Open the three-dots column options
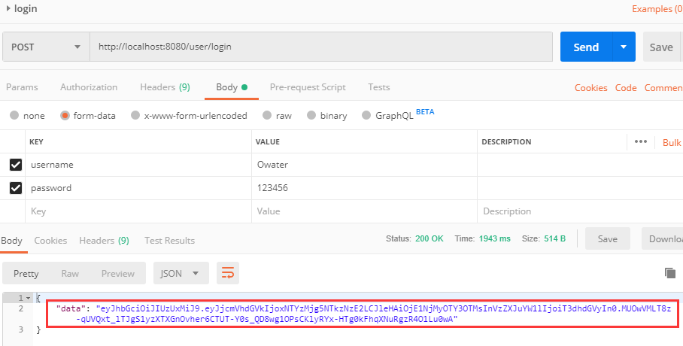This screenshot has width=683, height=346. 641,141
